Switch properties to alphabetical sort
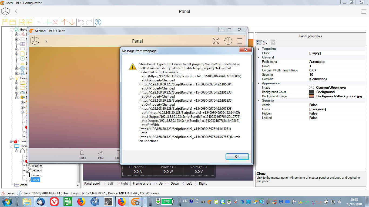369x207 pixels. pos(265,42)
